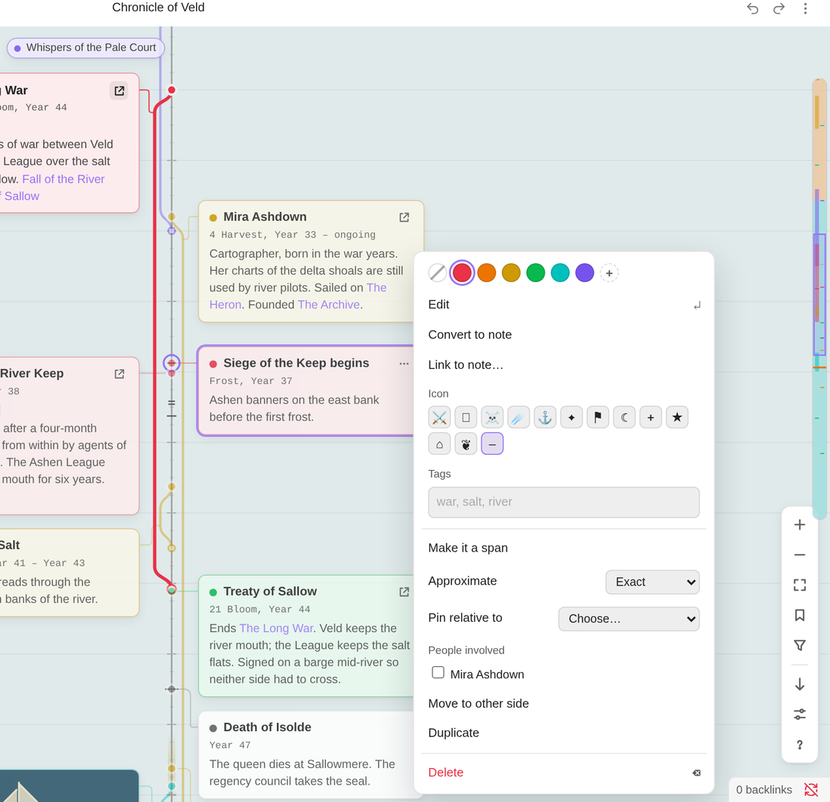Choose the heart ornament icon
830x802 pixels.
coord(466,444)
